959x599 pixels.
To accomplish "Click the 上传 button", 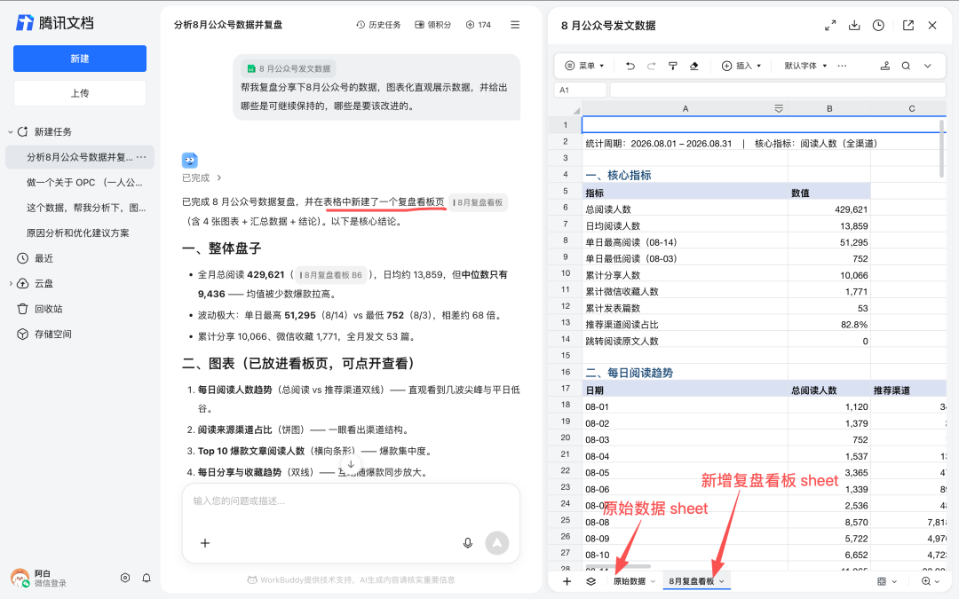I will (80, 93).
